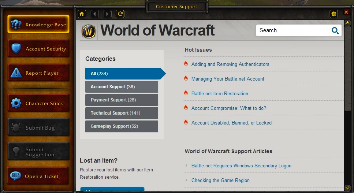Click chevron beside Checking the Game Region
Screen dimensions: 354x193
point(186,180)
